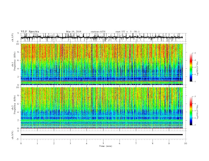This screenshot has width=209, height=161.
Task: Click the 'Time (min)' axis title
Action: 106,146
